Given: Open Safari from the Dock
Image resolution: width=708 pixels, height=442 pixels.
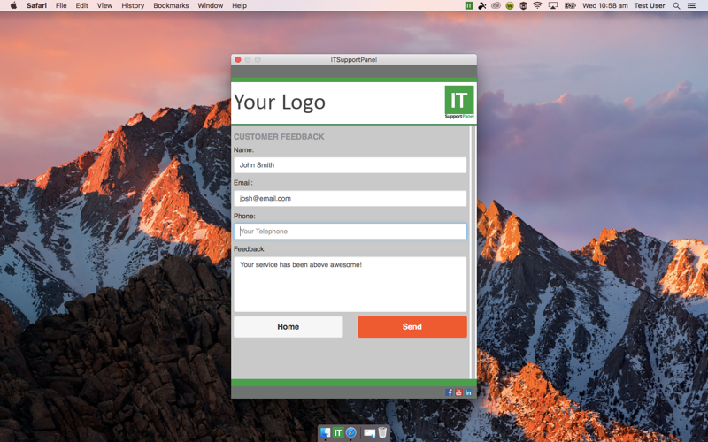Looking at the screenshot, I should 351,432.
